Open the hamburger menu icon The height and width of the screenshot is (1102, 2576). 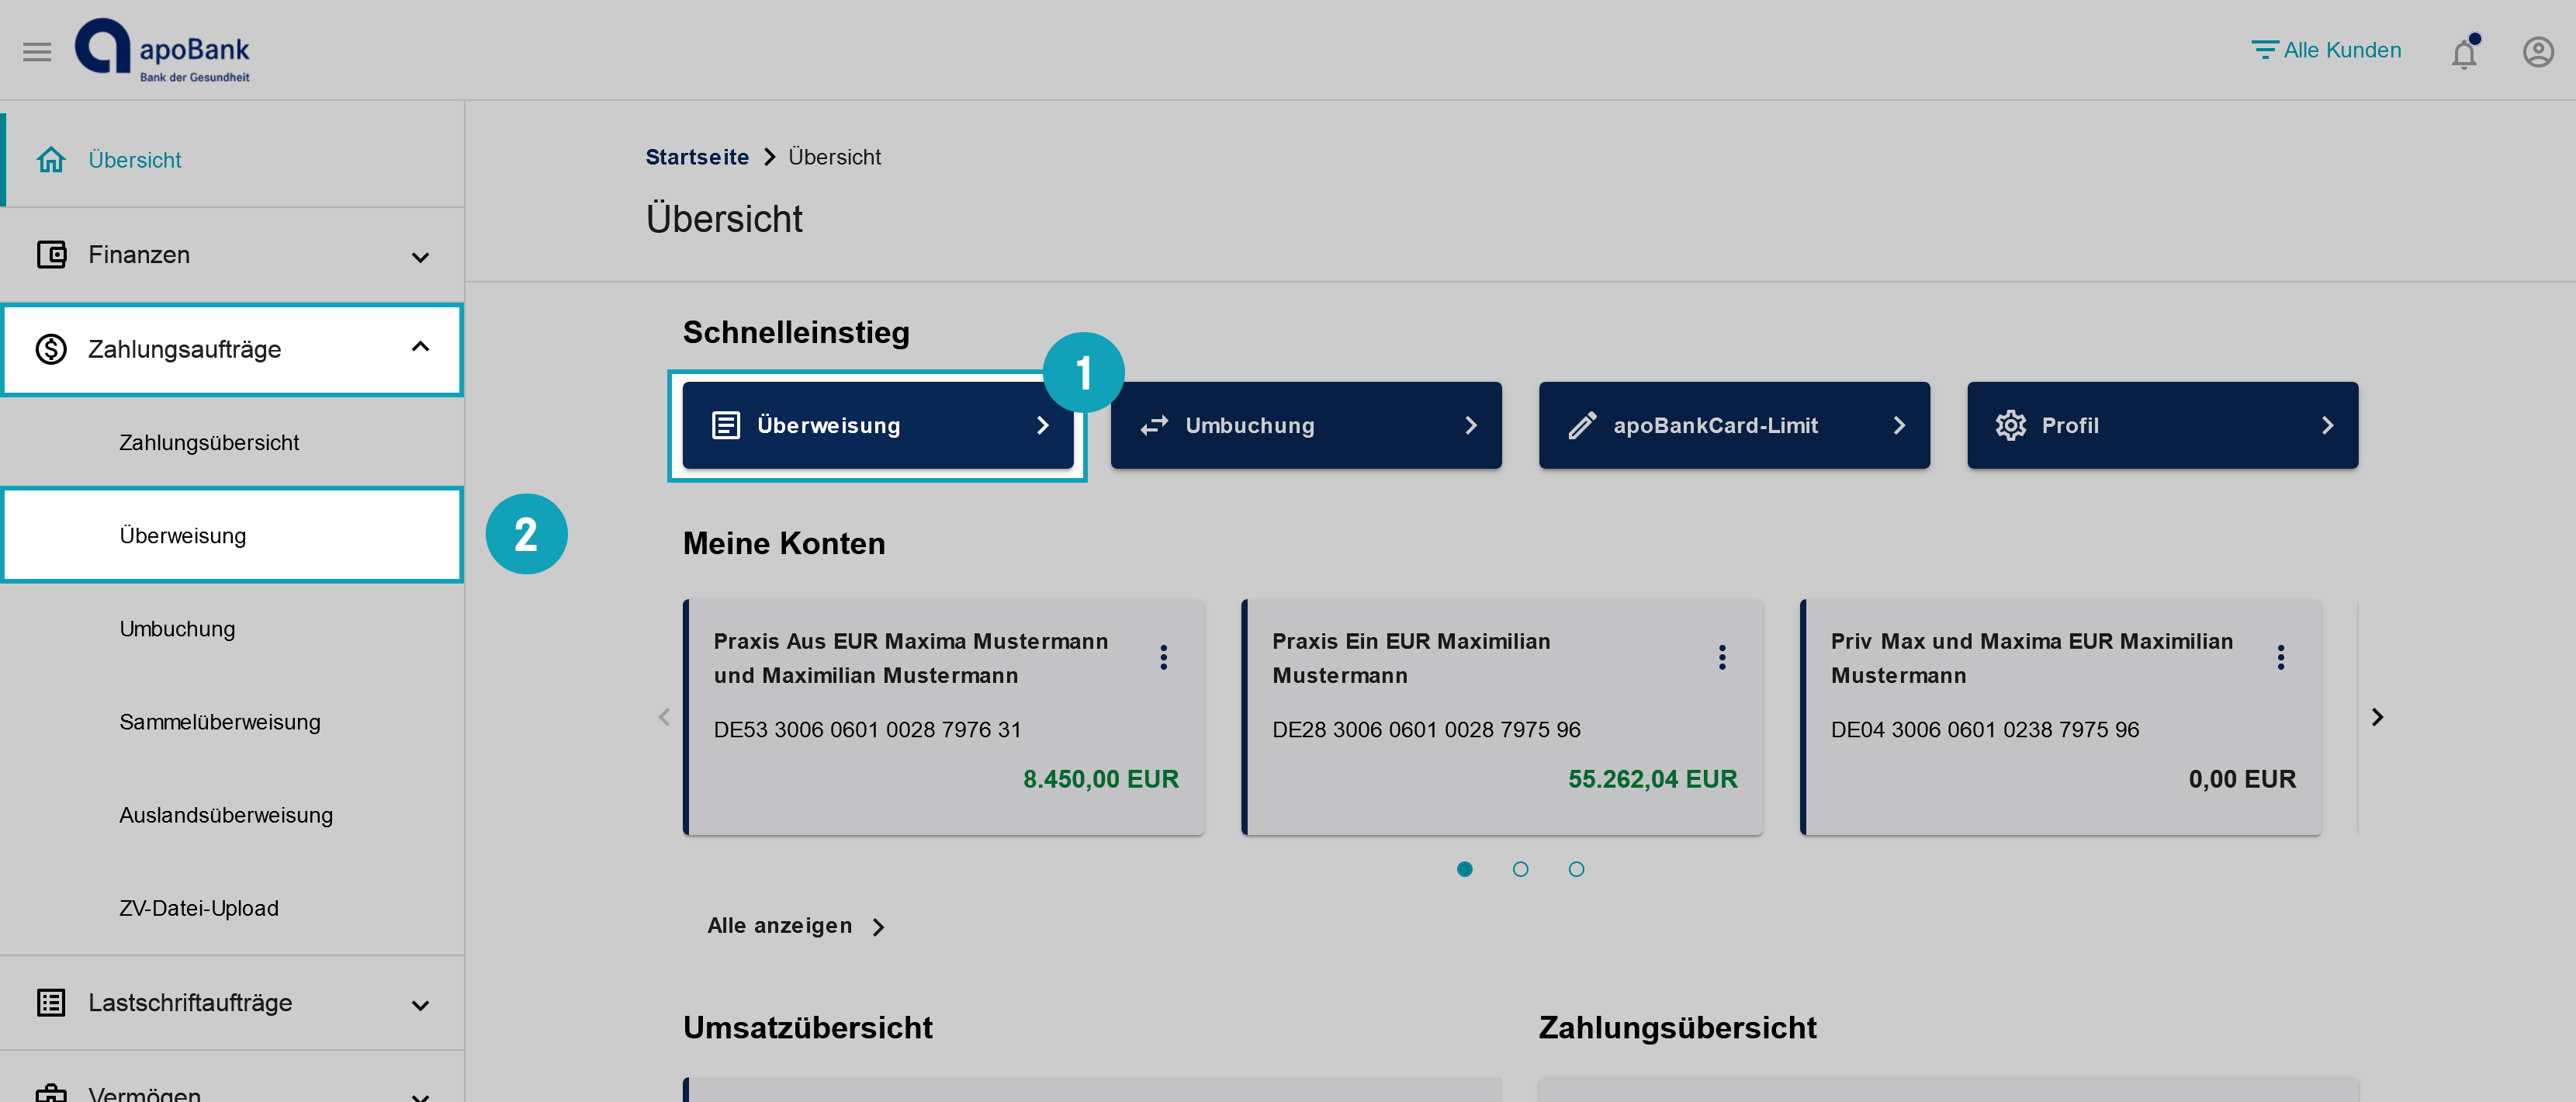click(x=37, y=51)
